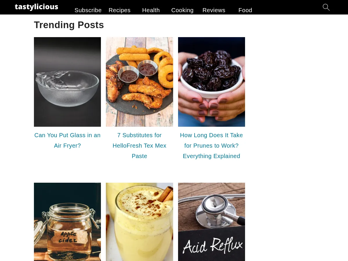This screenshot has width=348, height=261.
Task: Go to the tastylicious logo home link
Action: 37,7
